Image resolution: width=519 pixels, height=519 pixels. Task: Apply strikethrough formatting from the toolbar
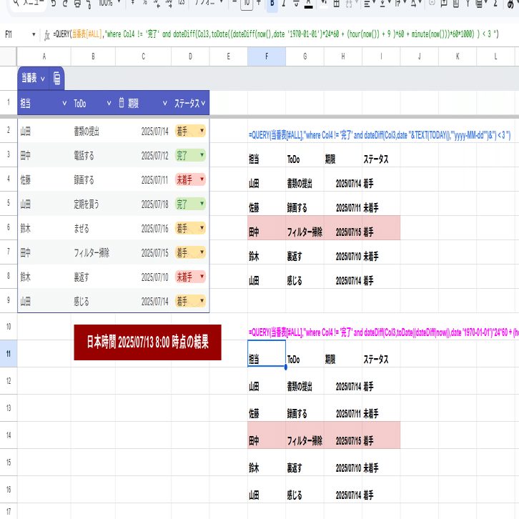tap(296, 4)
